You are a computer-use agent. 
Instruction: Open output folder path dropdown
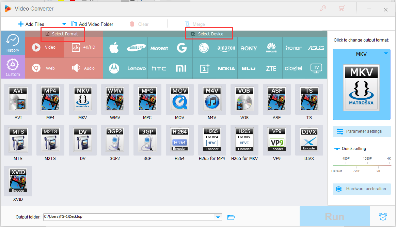click(218, 217)
